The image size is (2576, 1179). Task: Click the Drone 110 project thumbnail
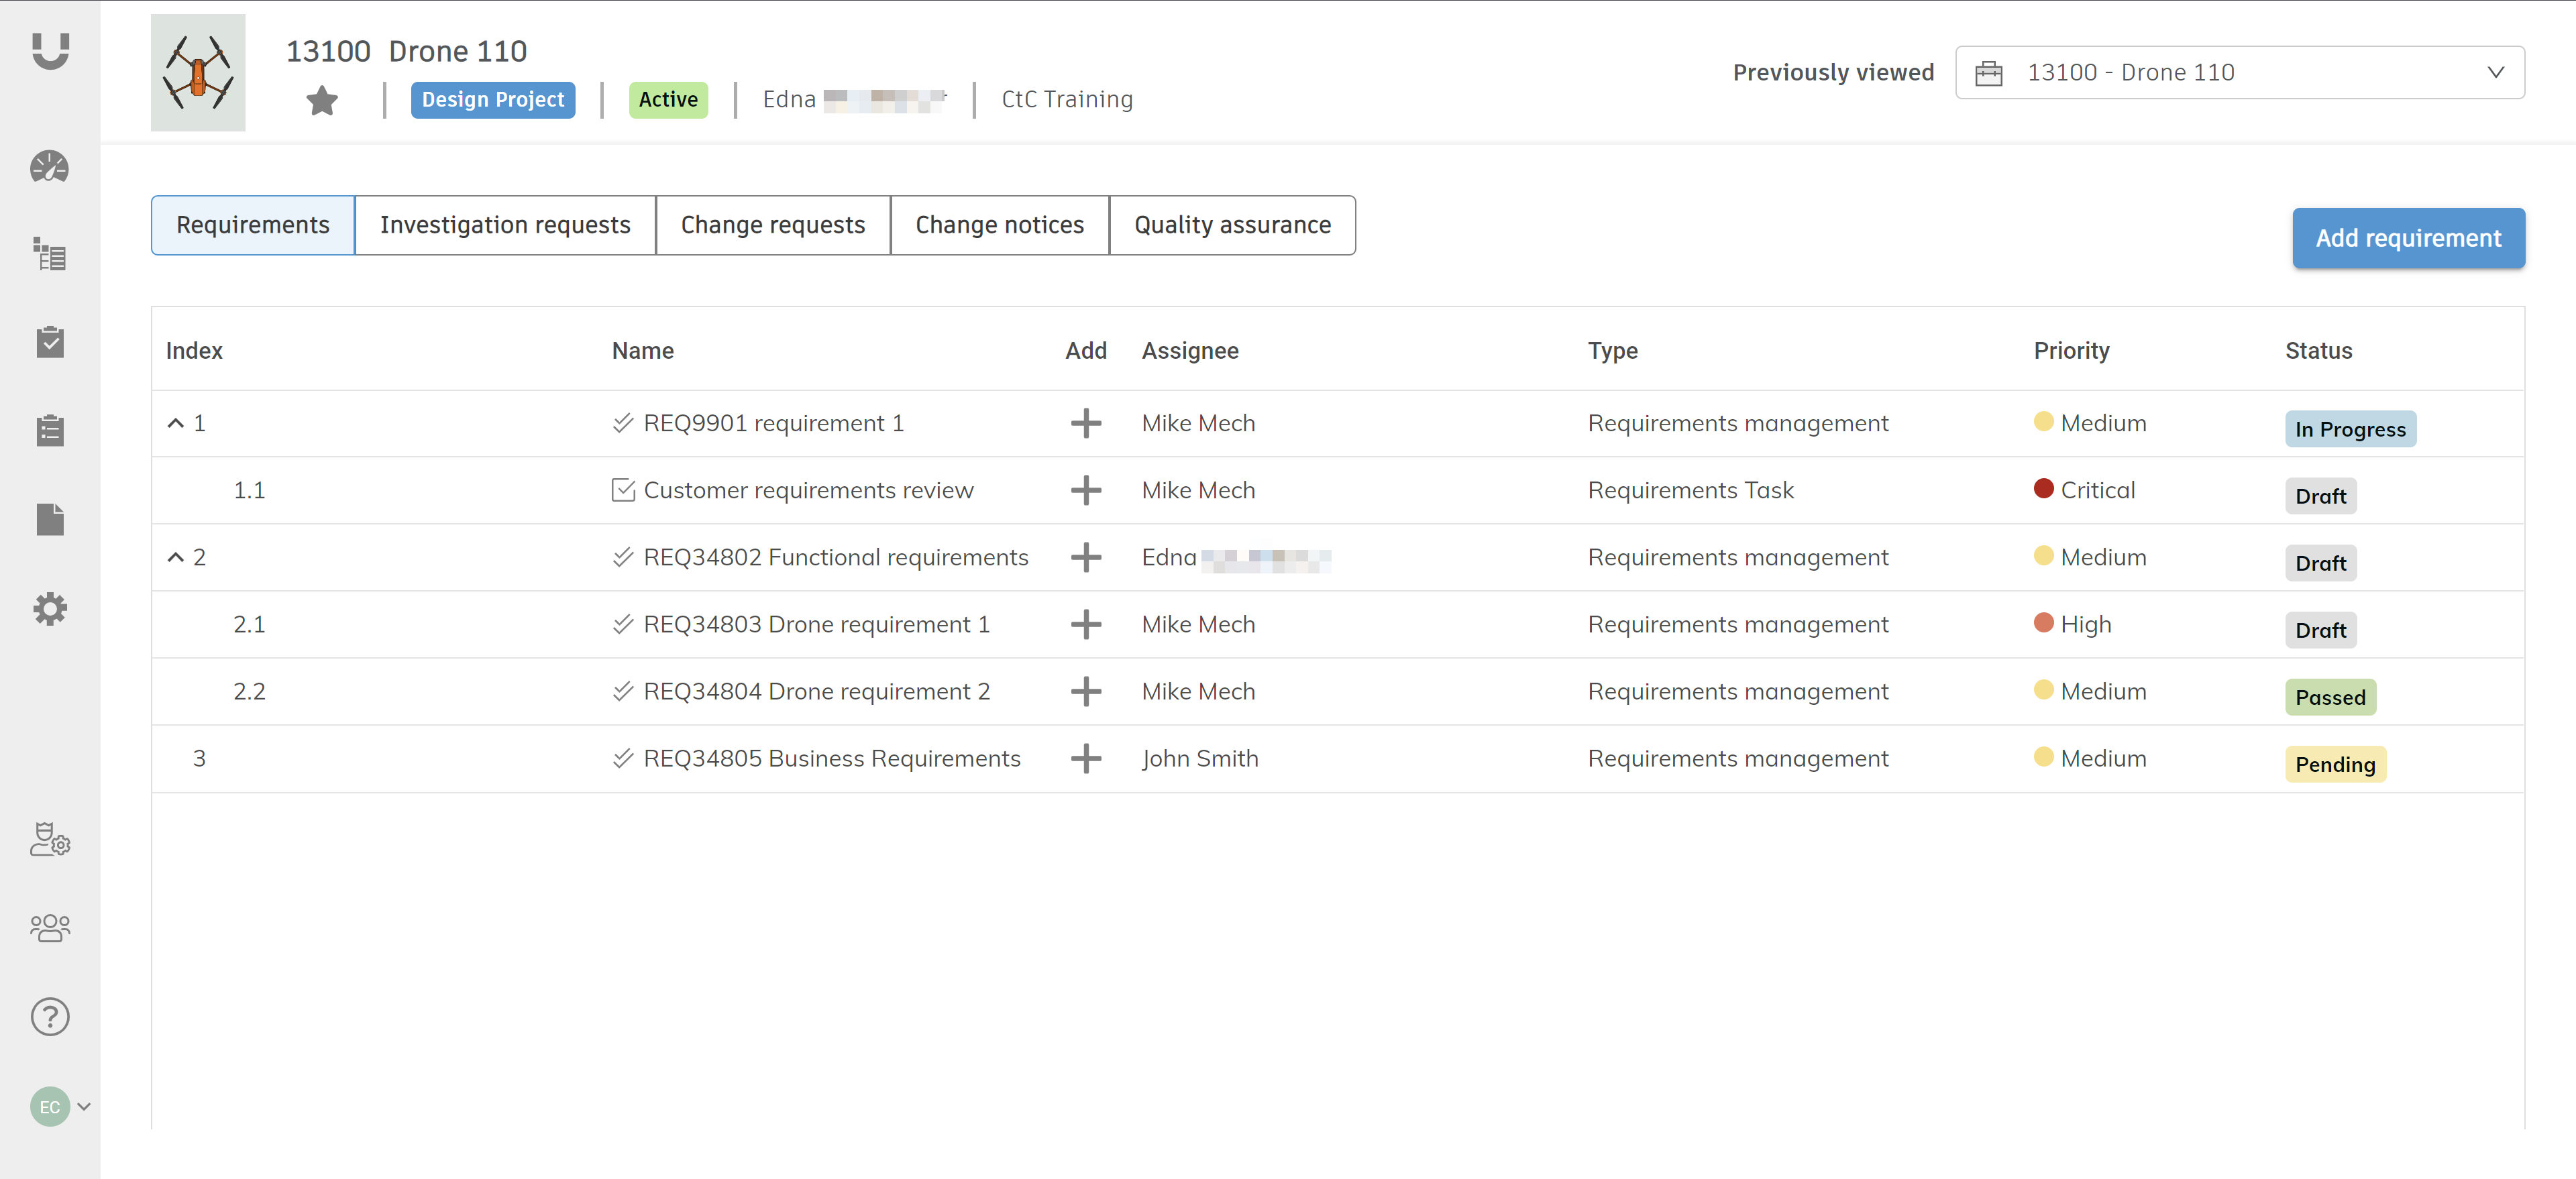[x=198, y=73]
